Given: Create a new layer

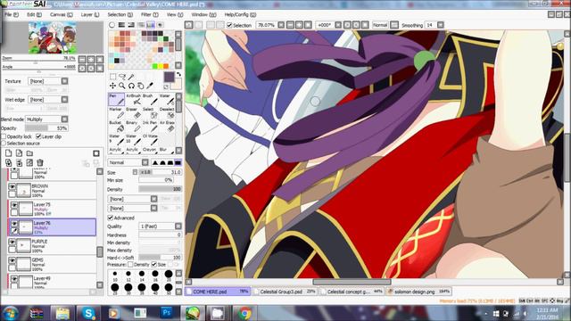Looking at the screenshot, I should coord(9,153).
